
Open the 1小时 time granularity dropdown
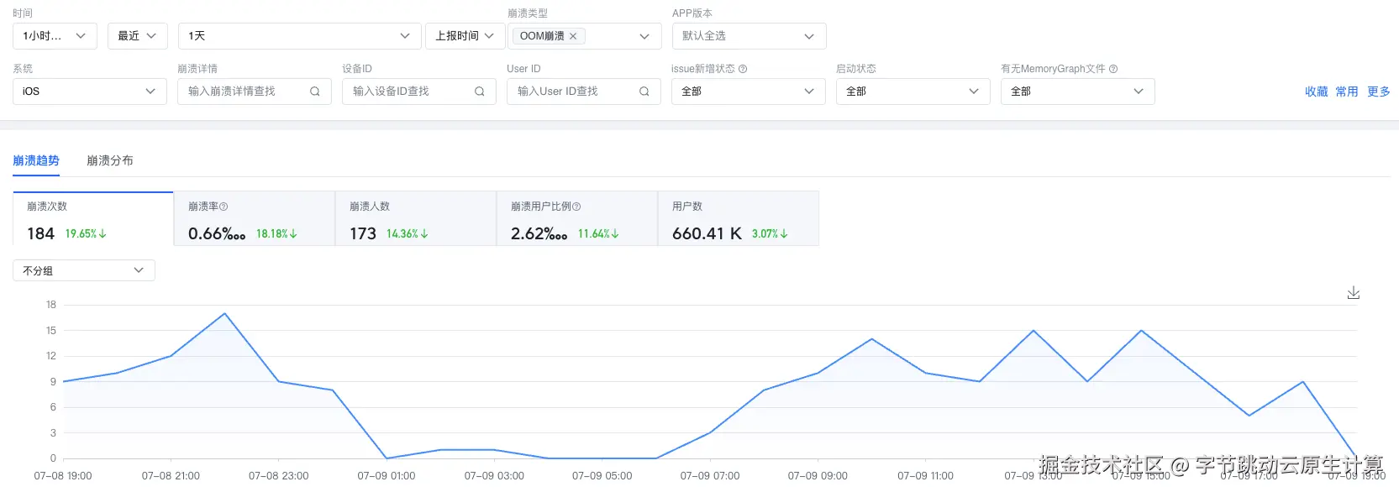55,36
